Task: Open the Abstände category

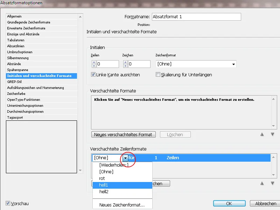Action: pos(41,64)
